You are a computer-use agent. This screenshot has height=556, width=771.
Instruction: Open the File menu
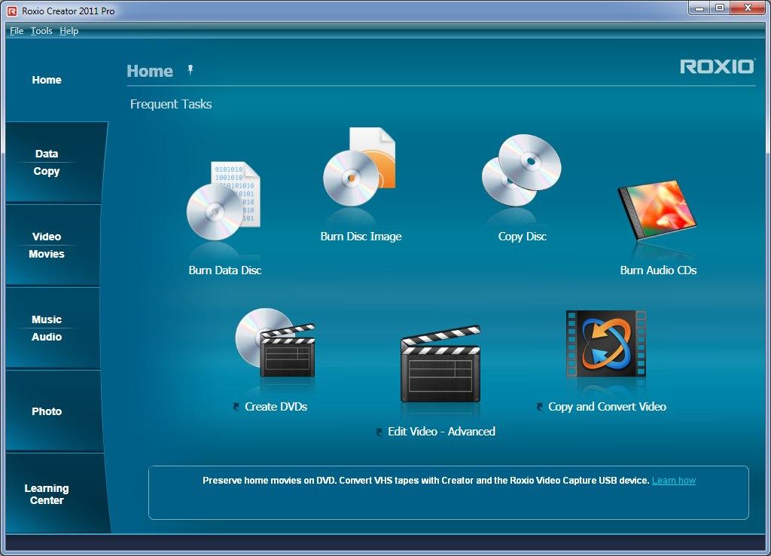point(16,31)
